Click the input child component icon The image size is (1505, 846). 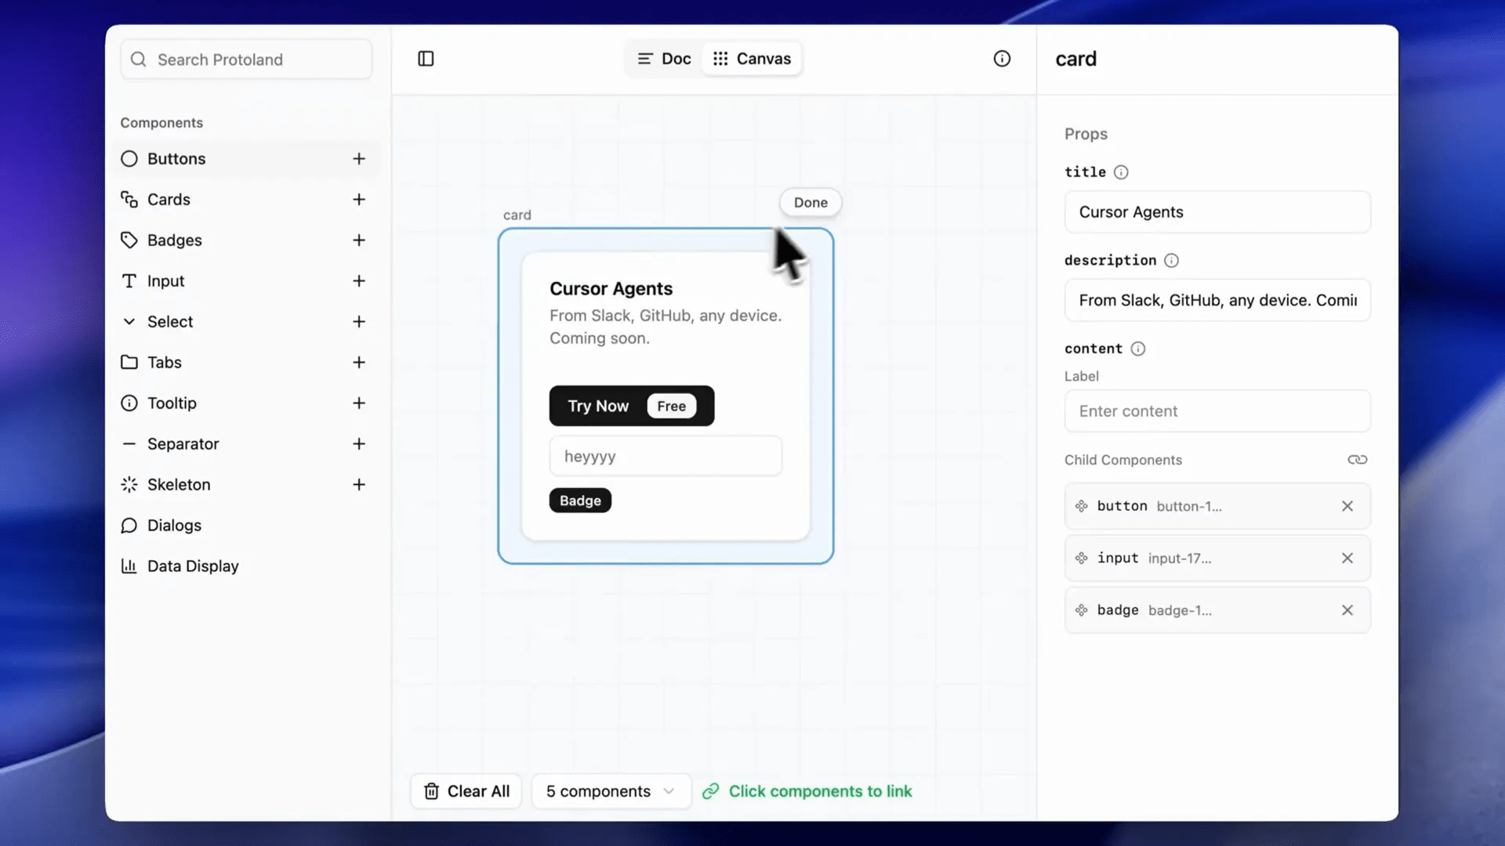(x=1082, y=559)
